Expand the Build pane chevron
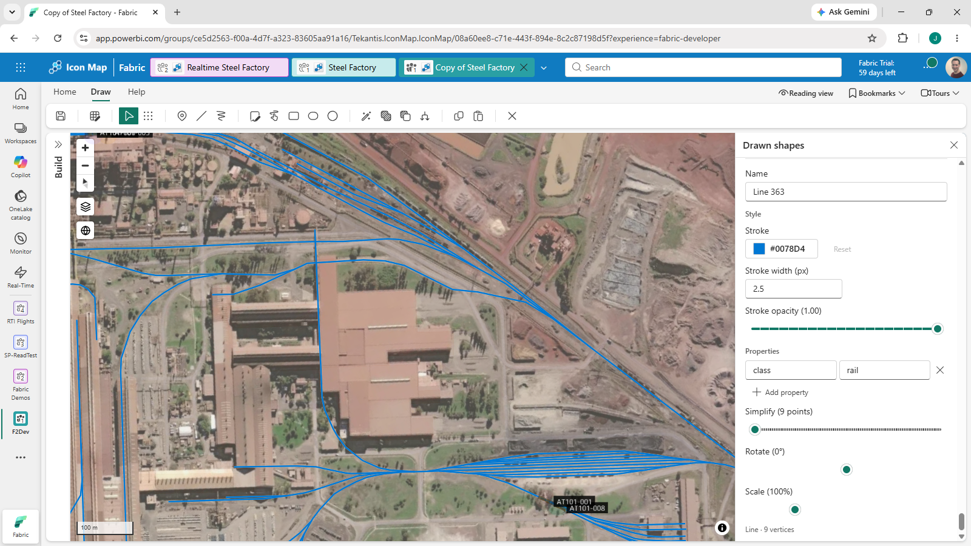 pyautogui.click(x=58, y=144)
